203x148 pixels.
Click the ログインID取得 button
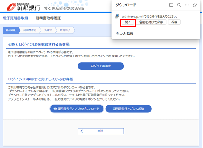pyautogui.click(x=101, y=66)
